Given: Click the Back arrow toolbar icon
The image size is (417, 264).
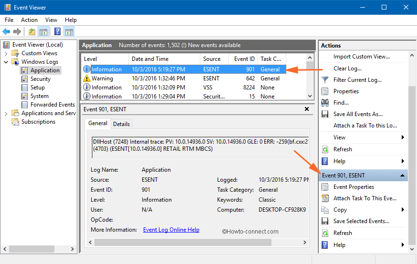Looking at the screenshot, I should 6,32.
